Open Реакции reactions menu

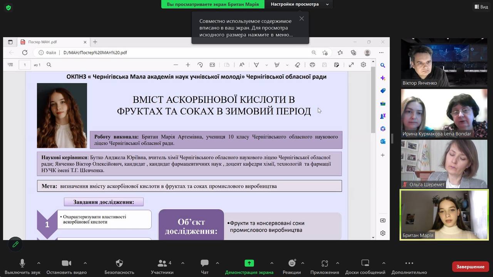(x=292, y=267)
